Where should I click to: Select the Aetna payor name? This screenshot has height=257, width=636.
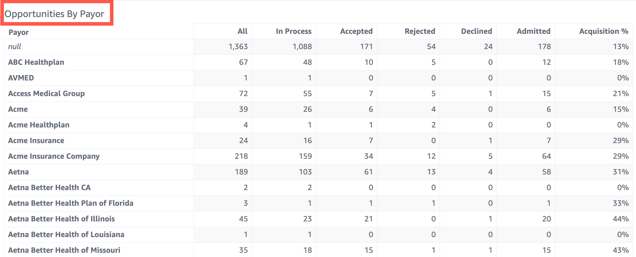[x=18, y=172]
